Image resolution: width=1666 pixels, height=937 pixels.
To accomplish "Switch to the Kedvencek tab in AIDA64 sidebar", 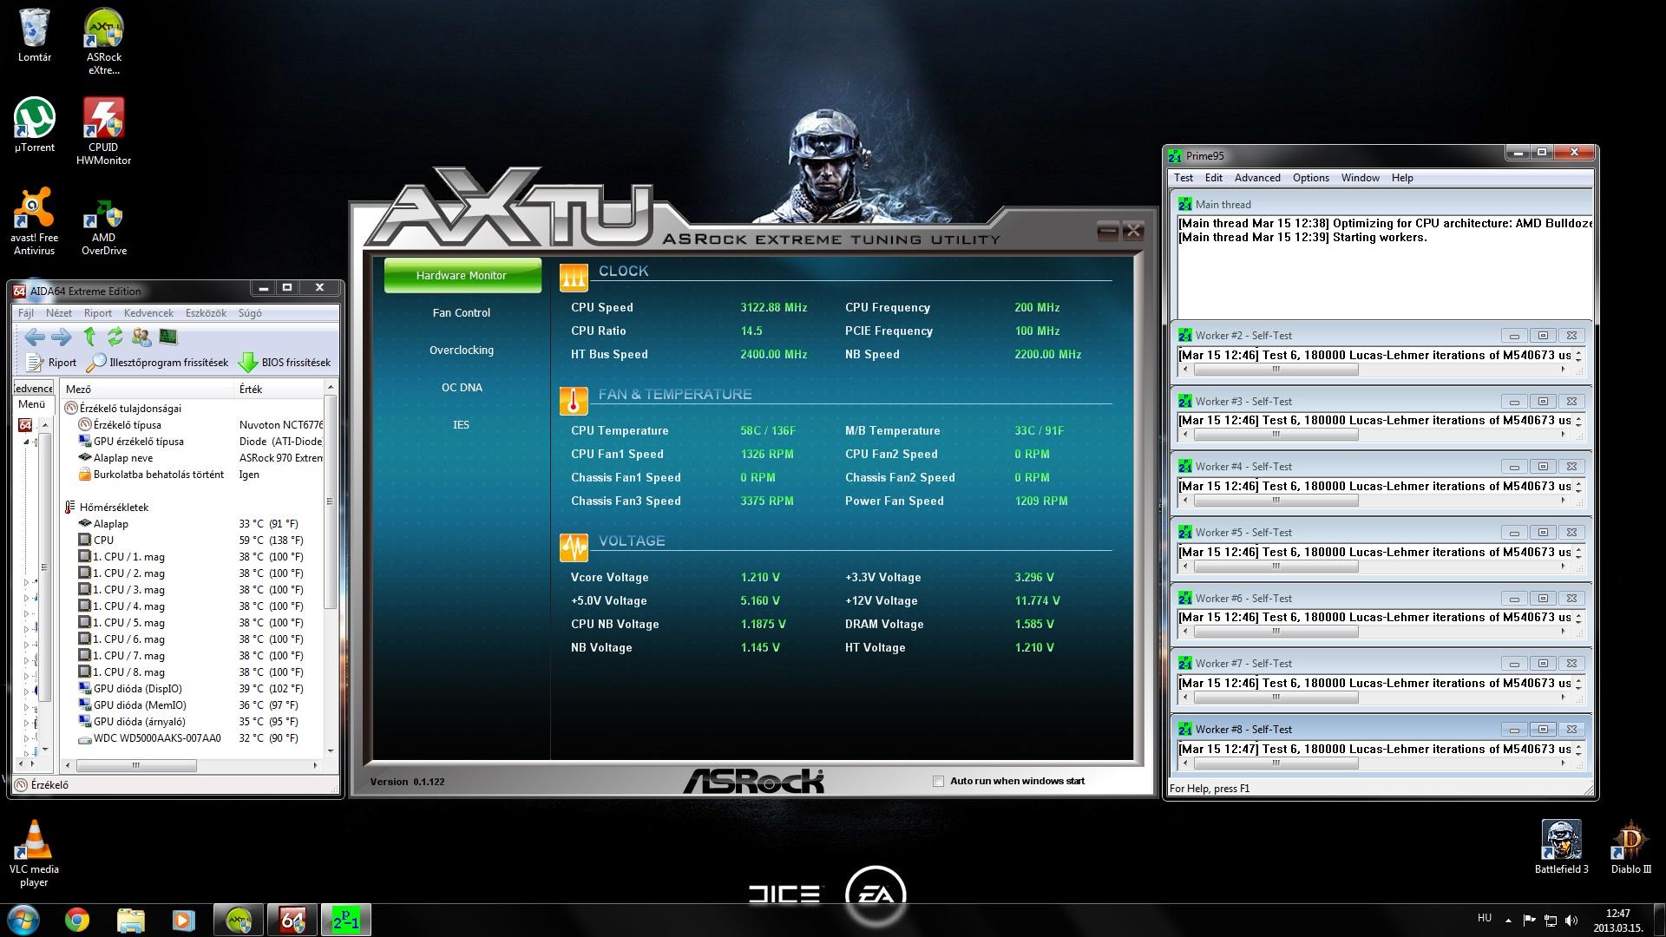I will (x=34, y=389).
